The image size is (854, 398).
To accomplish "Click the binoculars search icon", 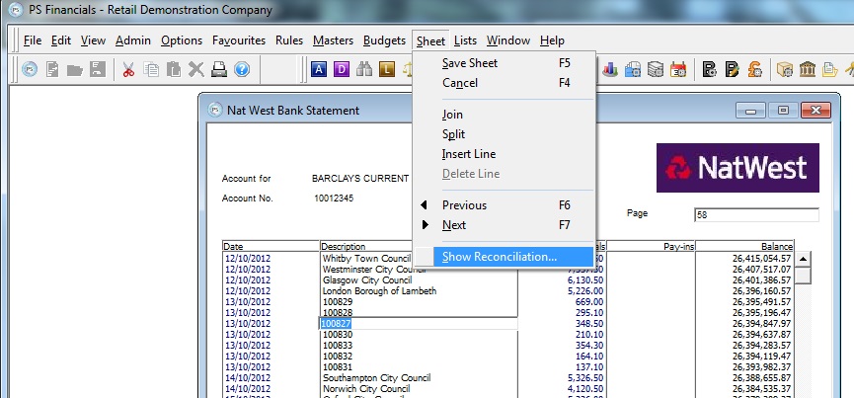I will pyautogui.click(x=364, y=69).
